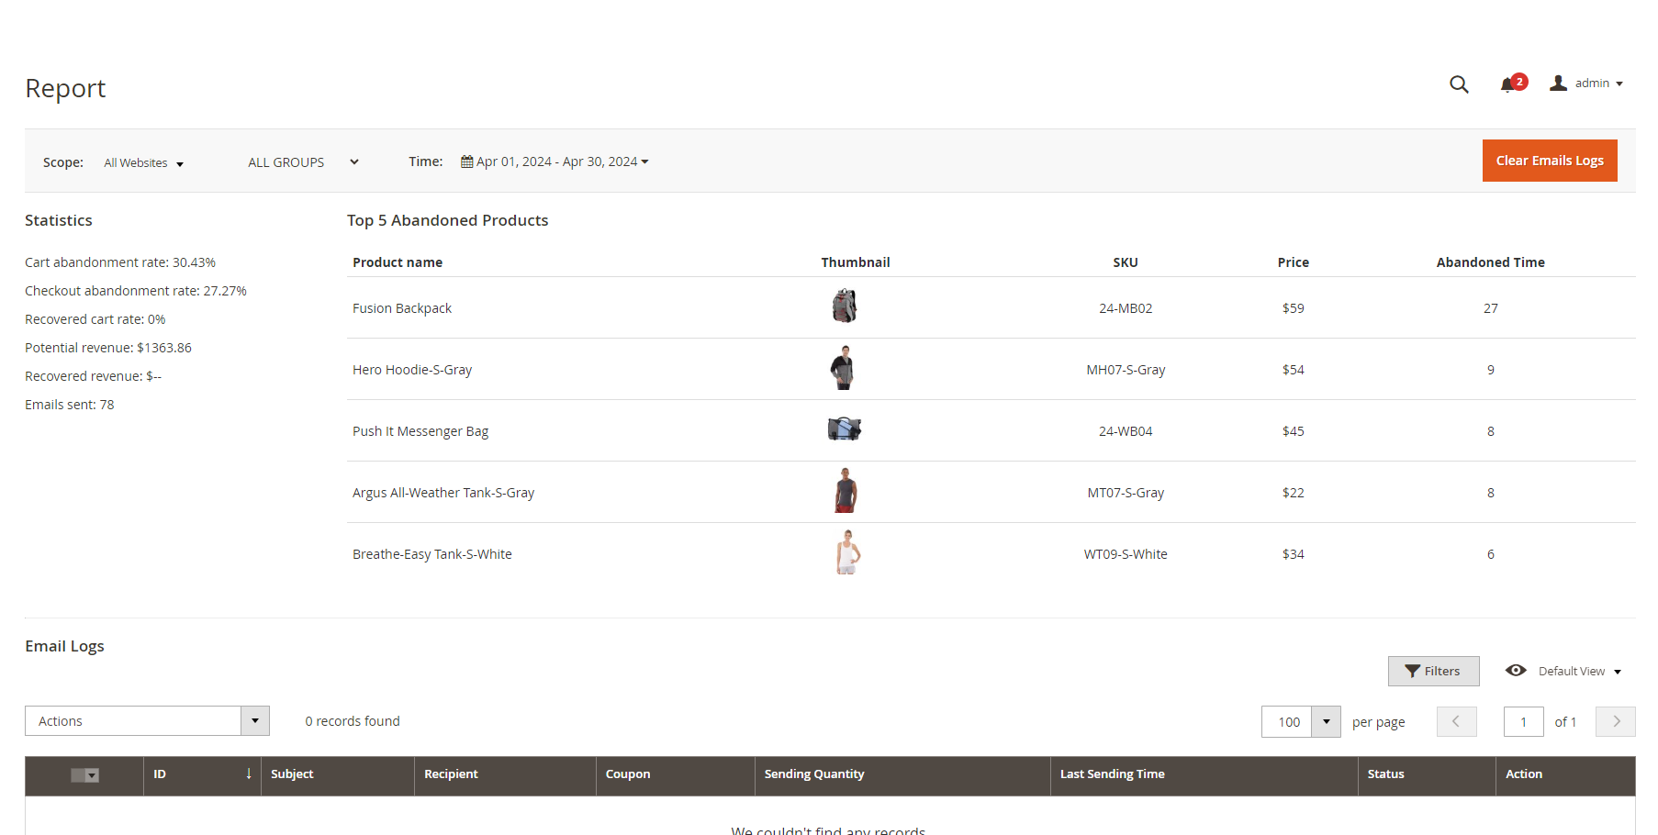Go to the previous page arrow
The width and height of the screenshot is (1658, 835).
pyautogui.click(x=1456, y=722)
